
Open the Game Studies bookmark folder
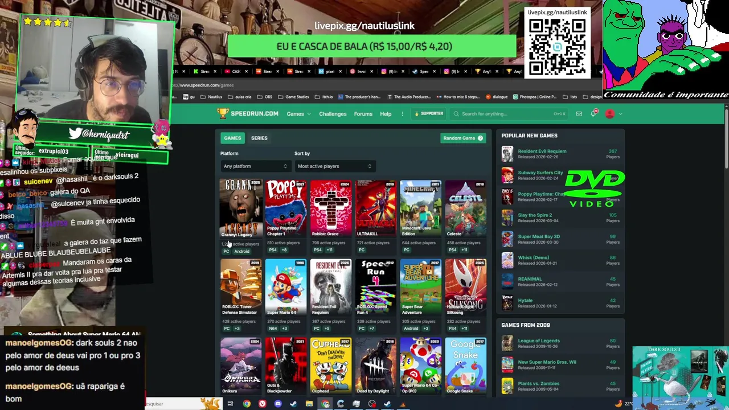click(x=293, y=97)
